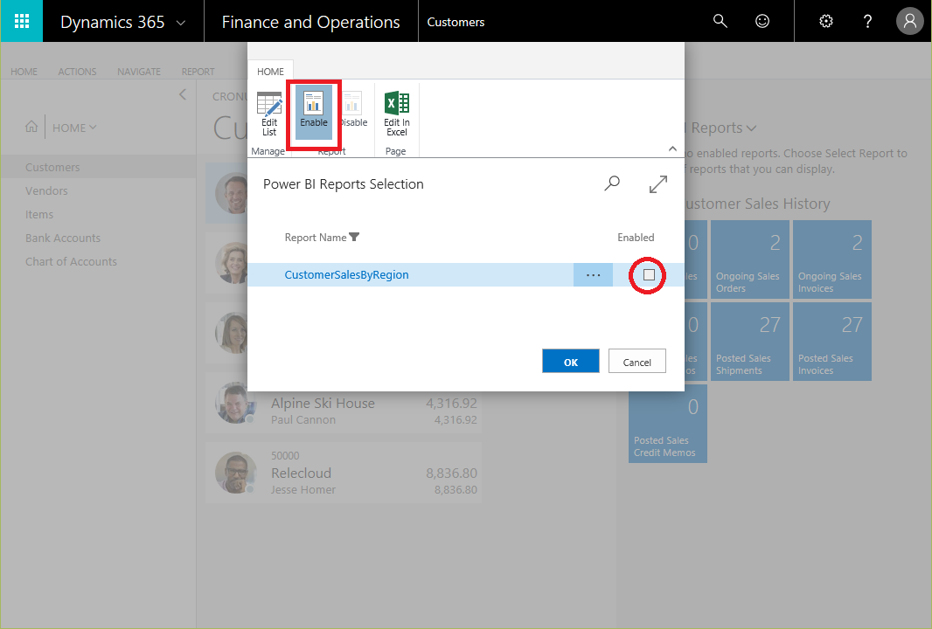Click the Customers breadcrumb in top bar
The width and height of the screenshot is (932, 629).
pos(456,22)
